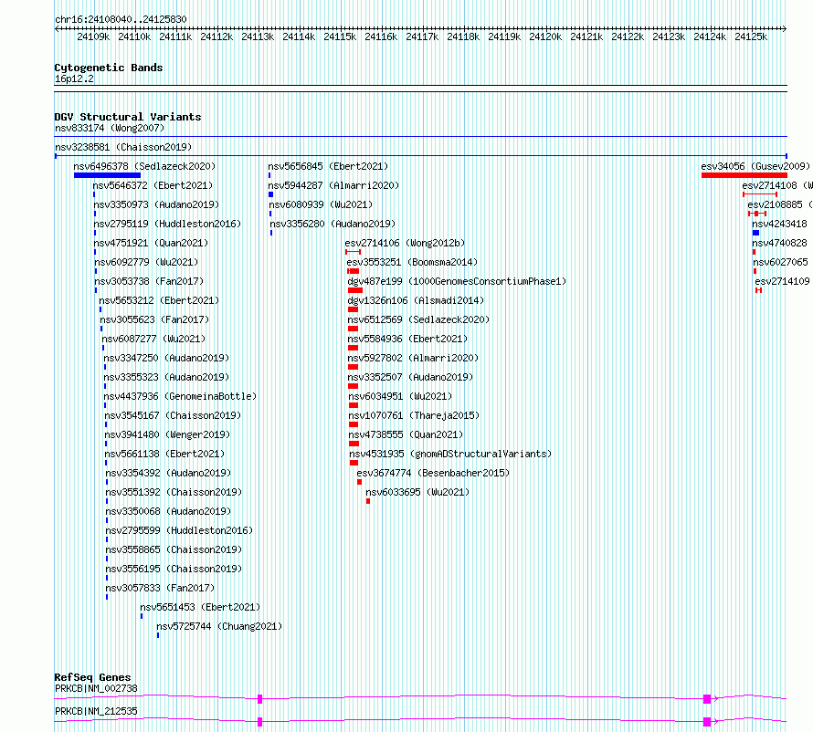Open nsv3347250 (Audano2019) variant

pyautogui.click(x=166, y=358)
